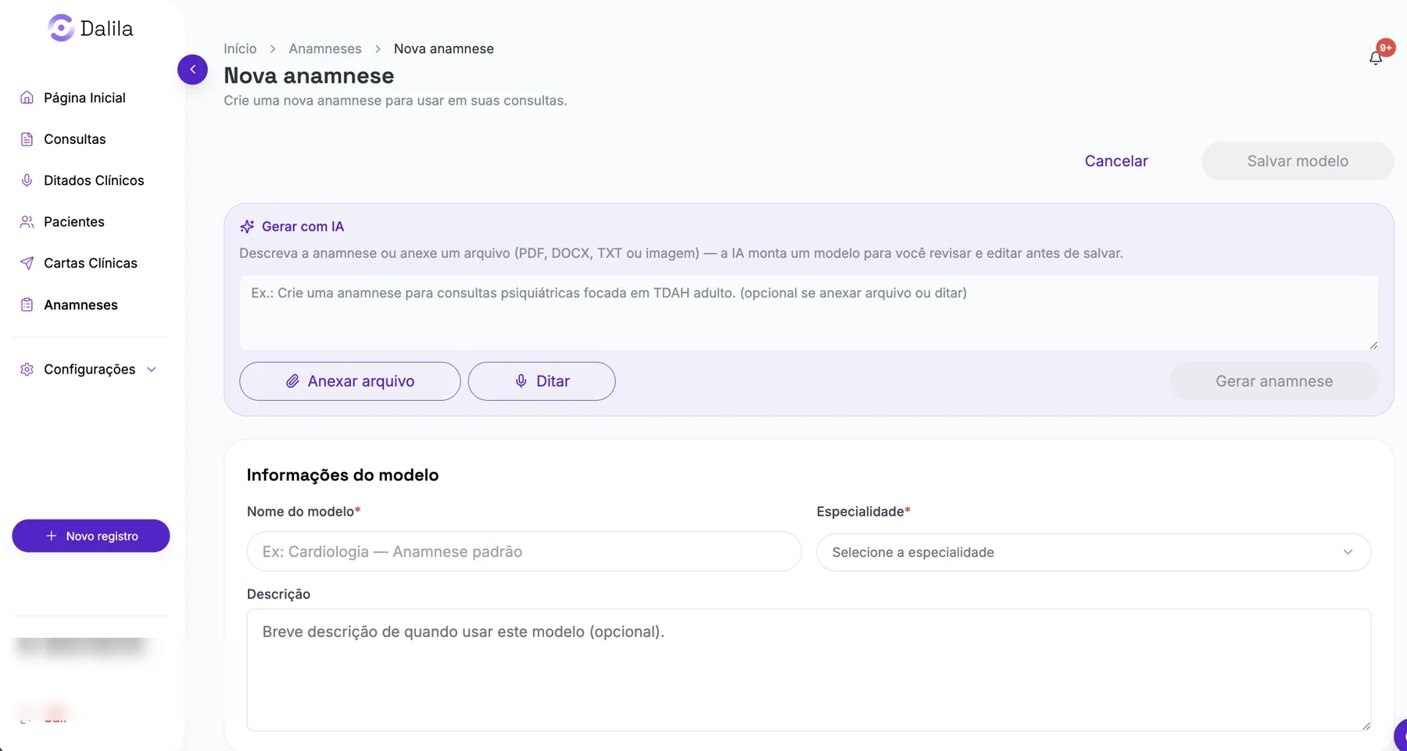This screenshot has width=1407, height=751.
Task: Open Ditados Clínicos section
Action: click(x=94, y=181)
